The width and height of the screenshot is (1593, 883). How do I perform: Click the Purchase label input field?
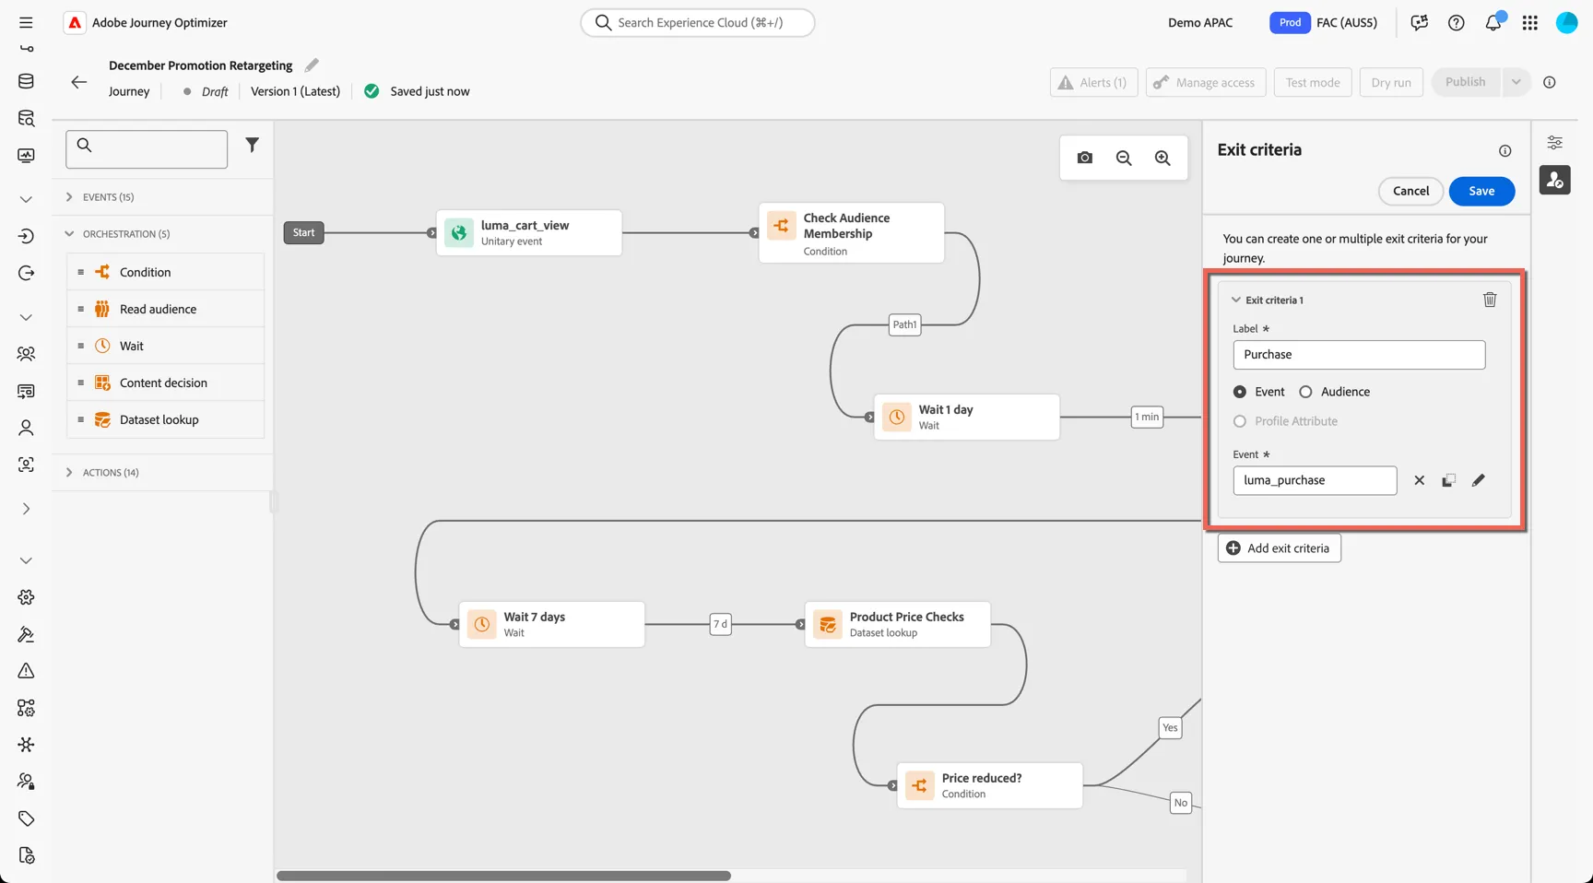click(x=1359, y=355)
